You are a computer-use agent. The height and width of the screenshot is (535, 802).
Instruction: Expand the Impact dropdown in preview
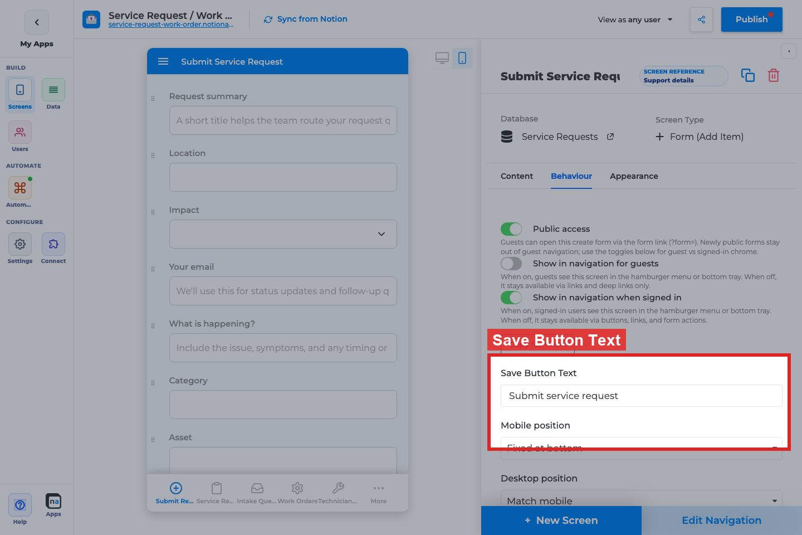283,234
